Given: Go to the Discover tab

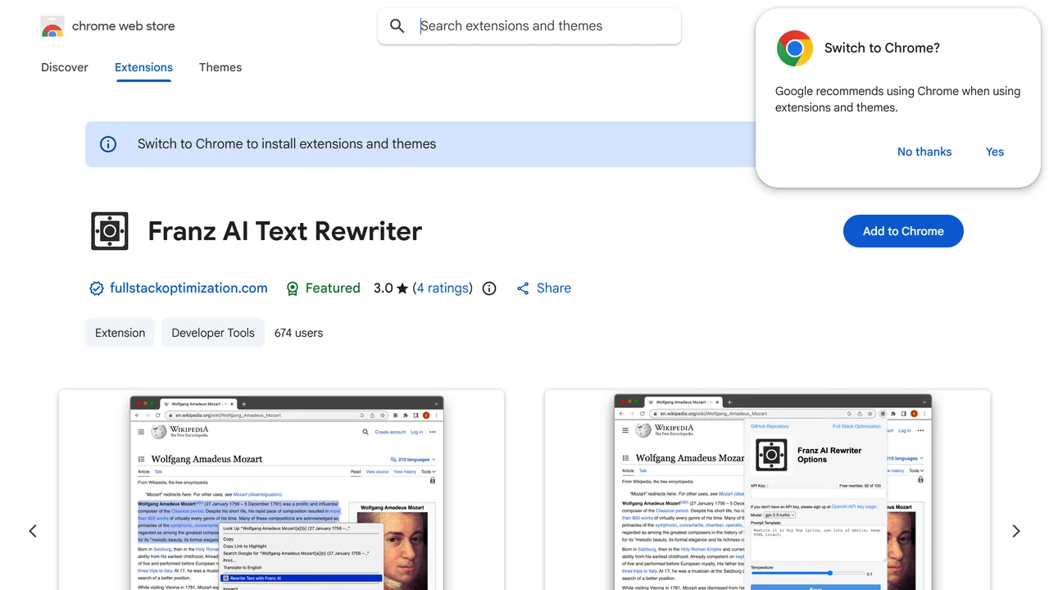Looking at the screenshot, I should click(65, 67).
